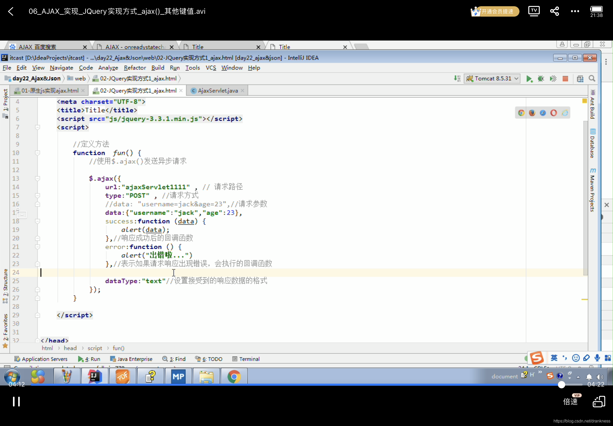Toggle the Maven Projects panel
The image size is (613, 426).
592,190
